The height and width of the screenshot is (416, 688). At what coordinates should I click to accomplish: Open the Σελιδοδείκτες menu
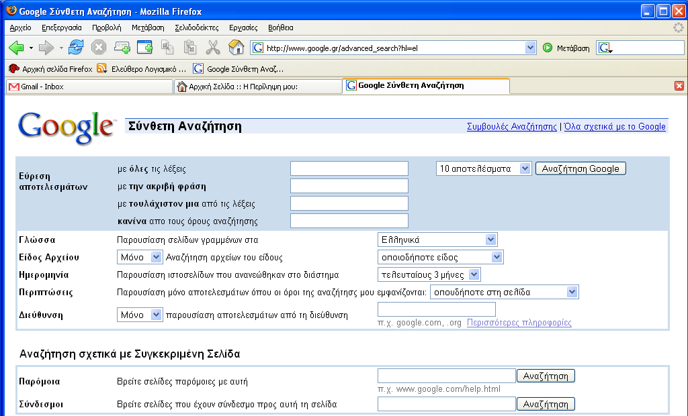click(197, 28)
